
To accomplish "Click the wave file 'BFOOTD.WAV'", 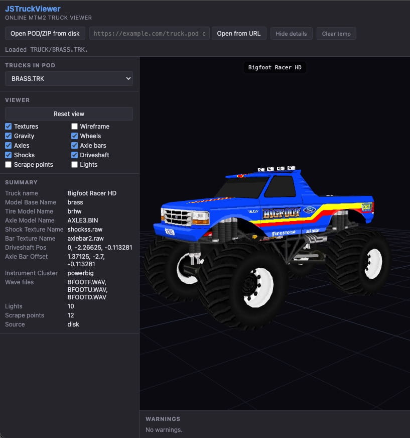I will click(x=87, y=297).
